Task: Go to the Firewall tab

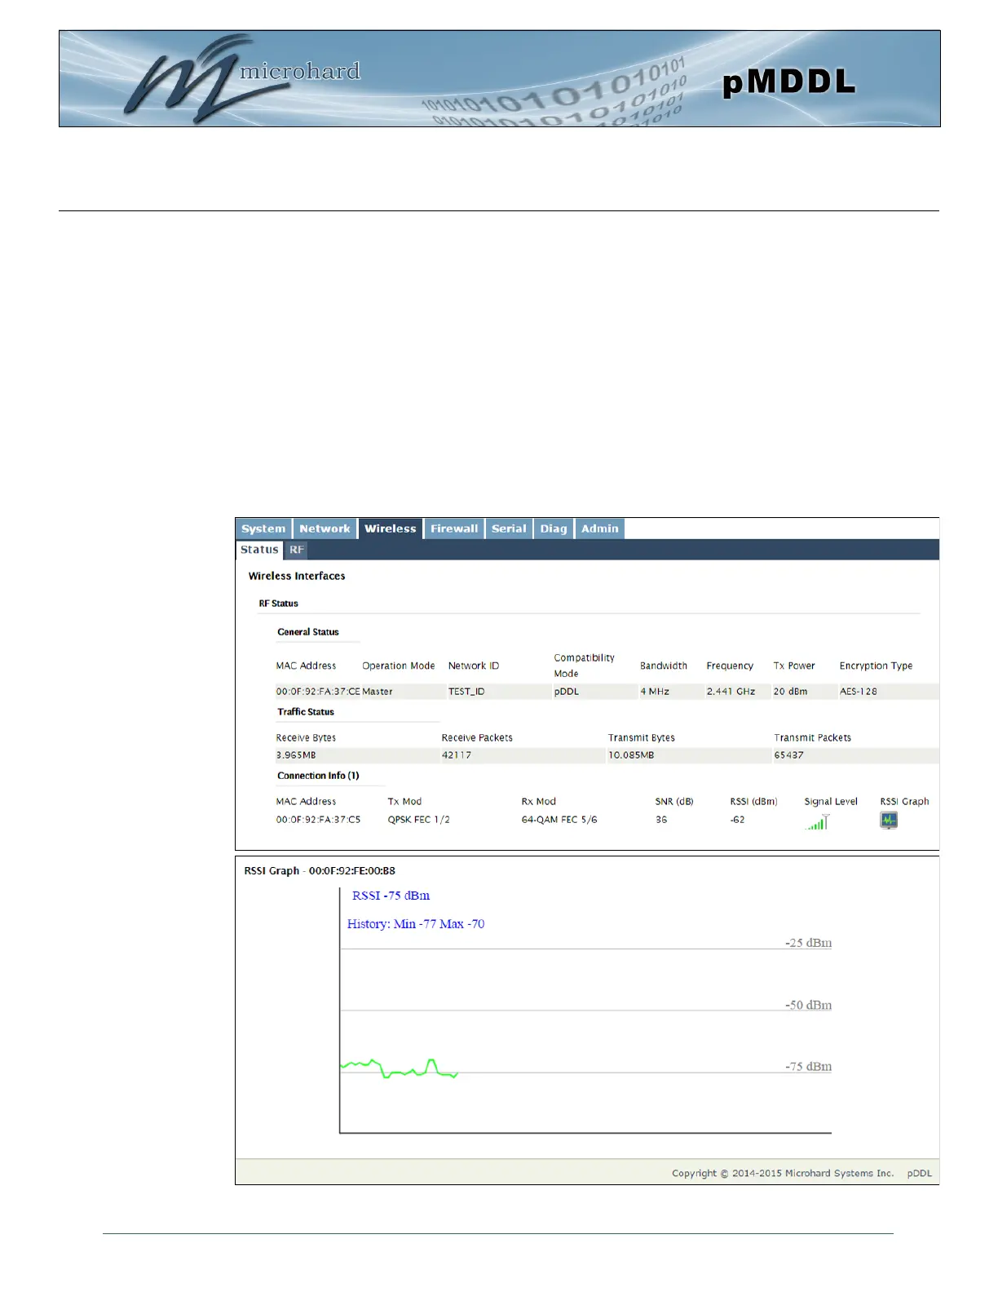Action: [x=454, y=529]
